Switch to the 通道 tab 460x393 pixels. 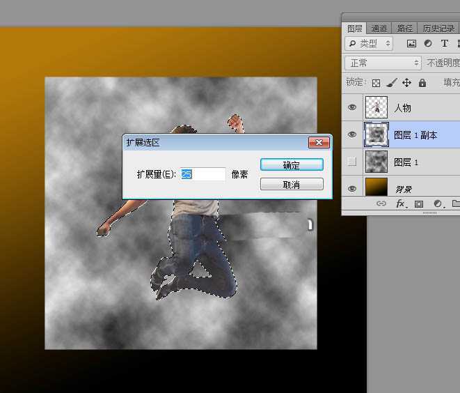(379, 29)
